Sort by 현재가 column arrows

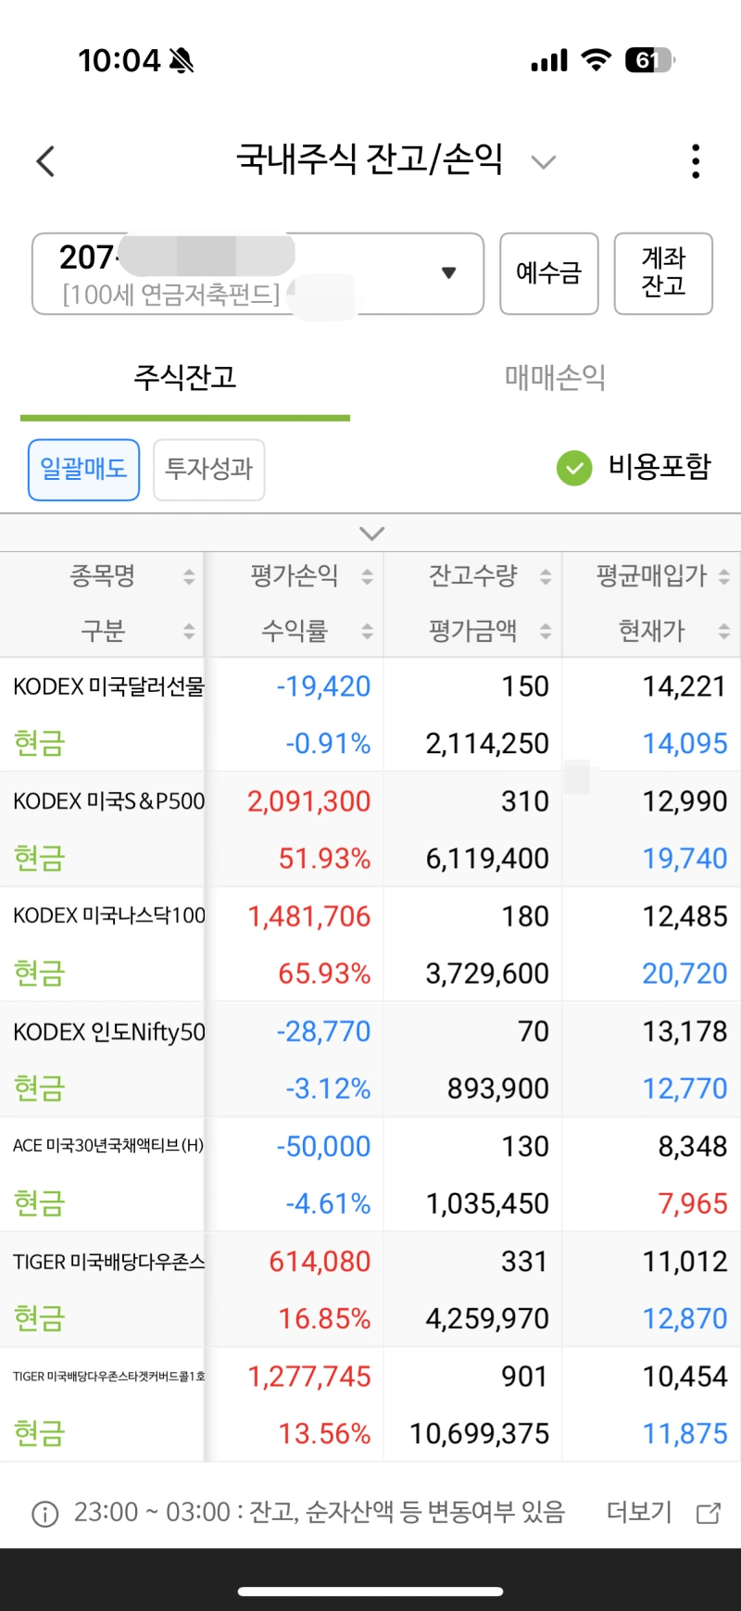[724, 632]
